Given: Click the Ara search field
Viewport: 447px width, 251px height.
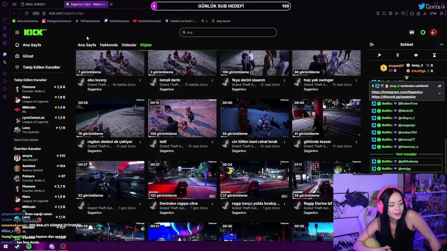Looking at the screenshot, I should click(x=228, y=32).
